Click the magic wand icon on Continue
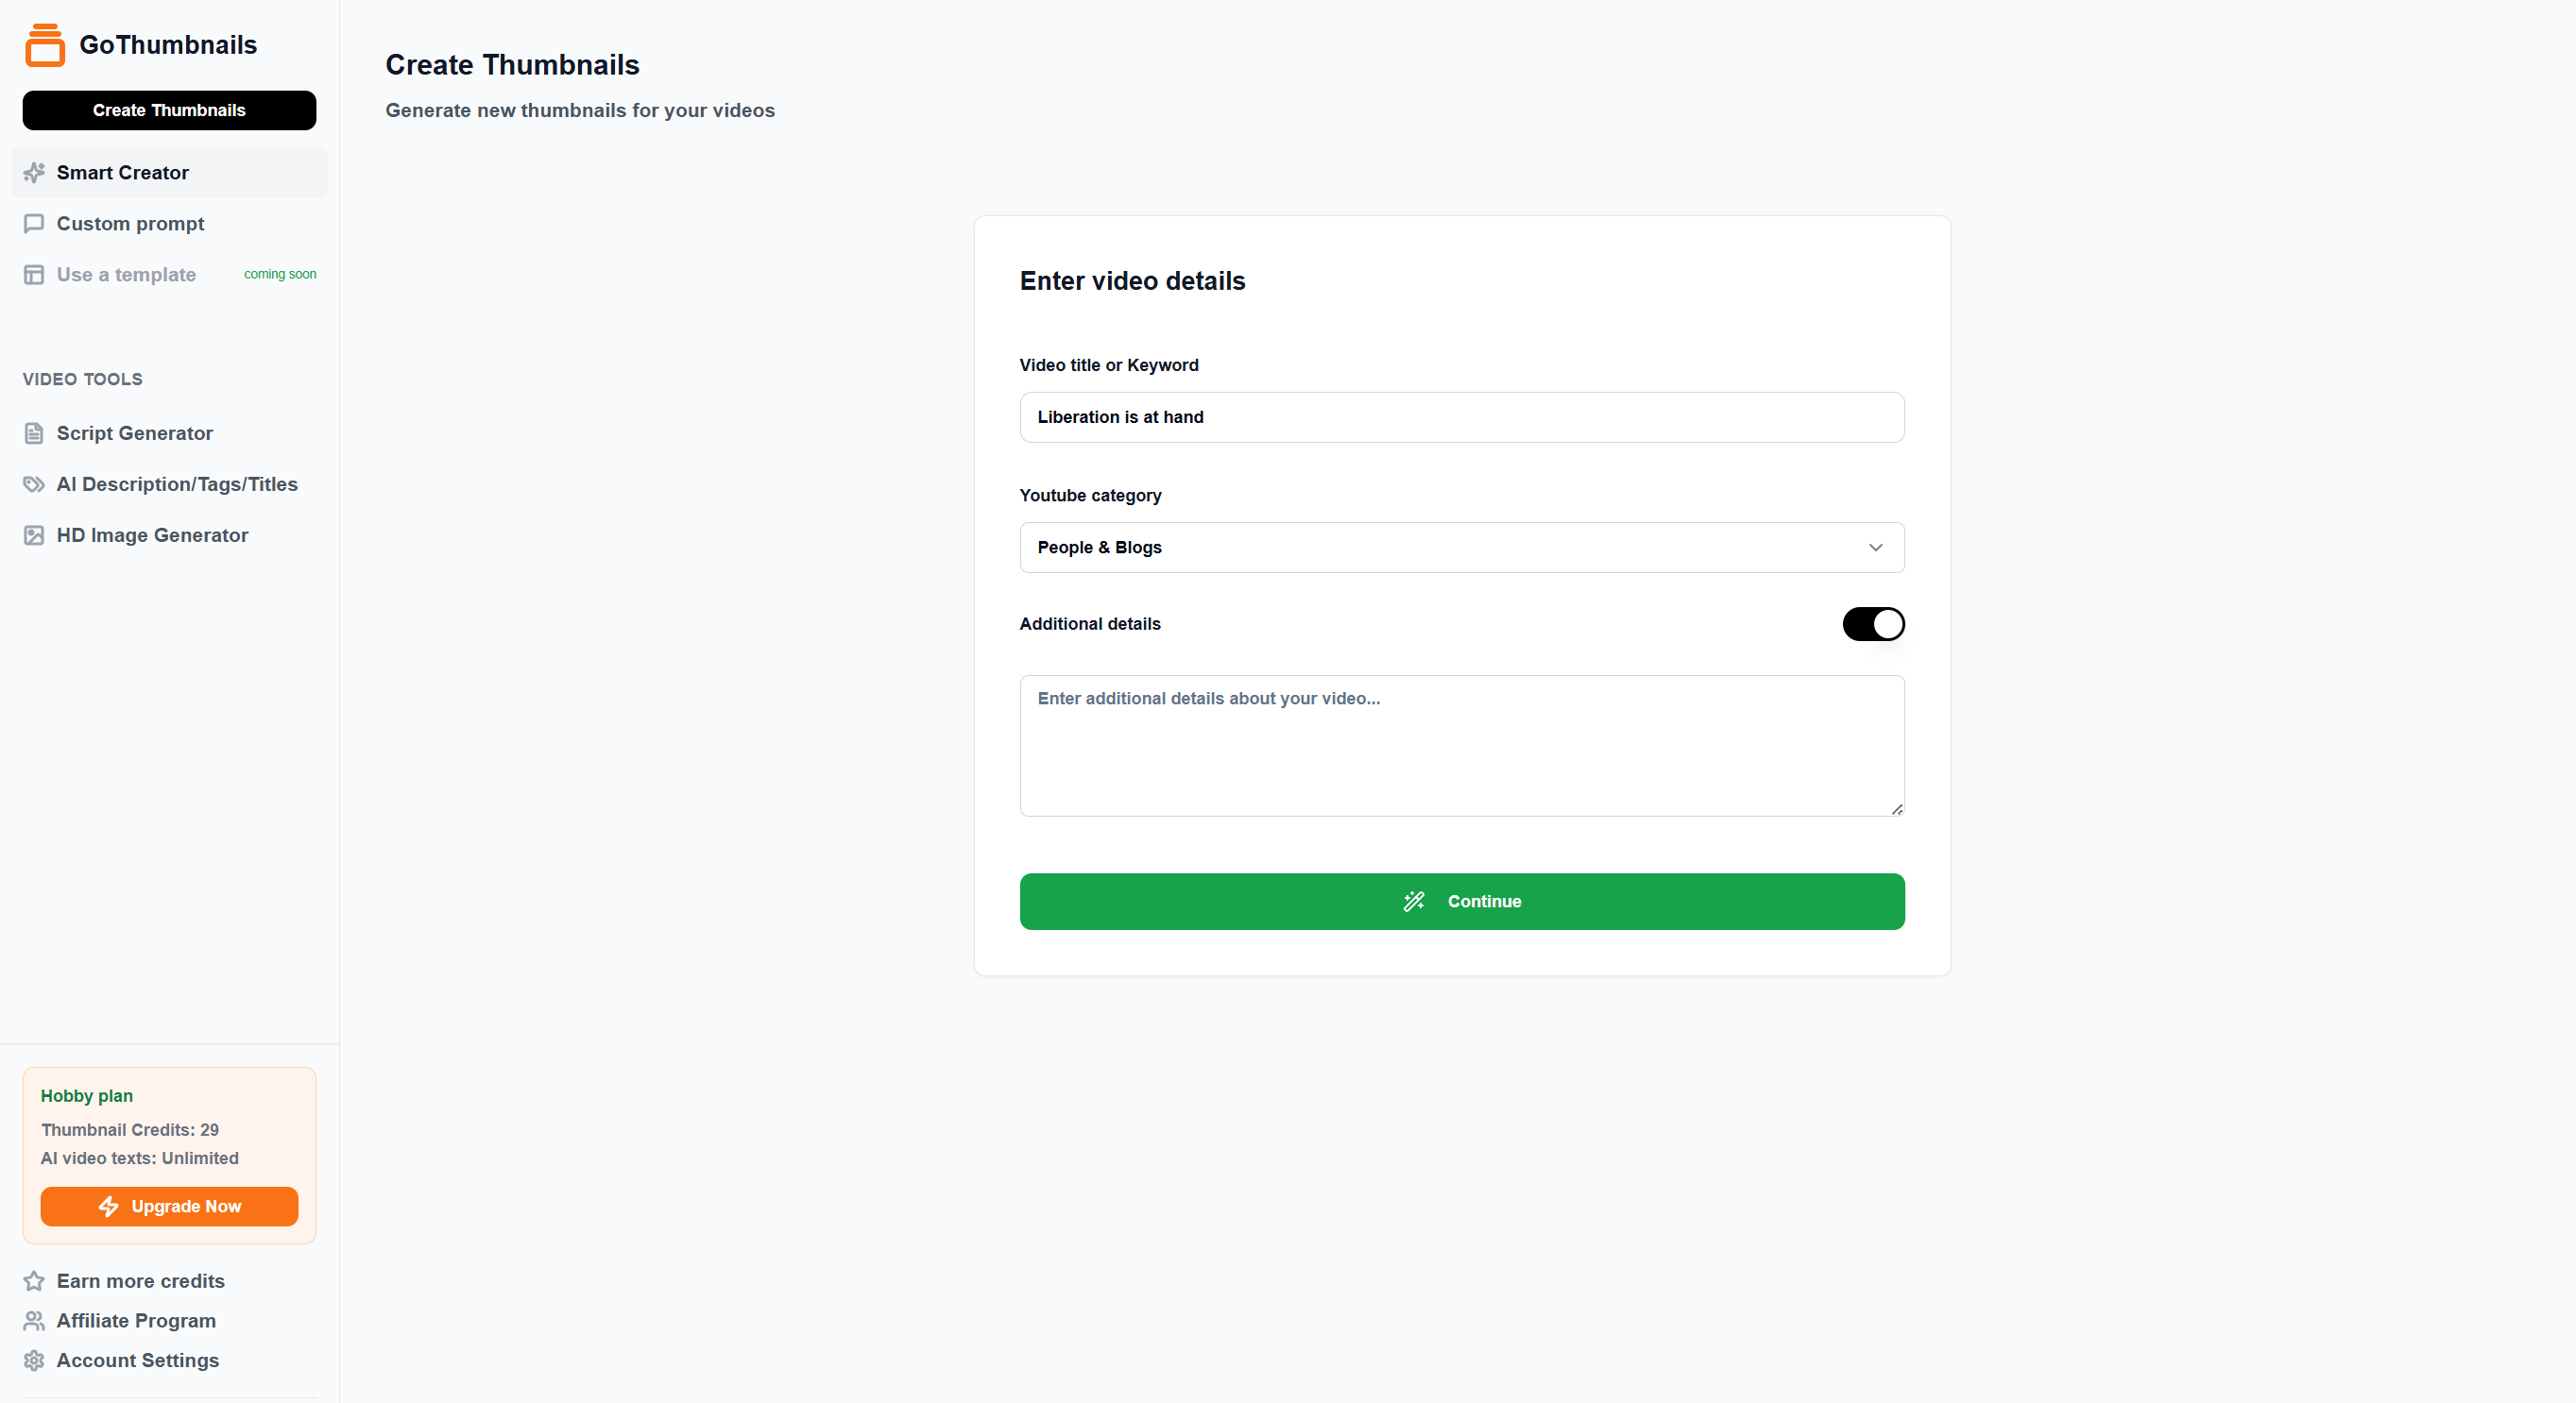This screenshot has height=1403, width=2576. pos(1414,902)
